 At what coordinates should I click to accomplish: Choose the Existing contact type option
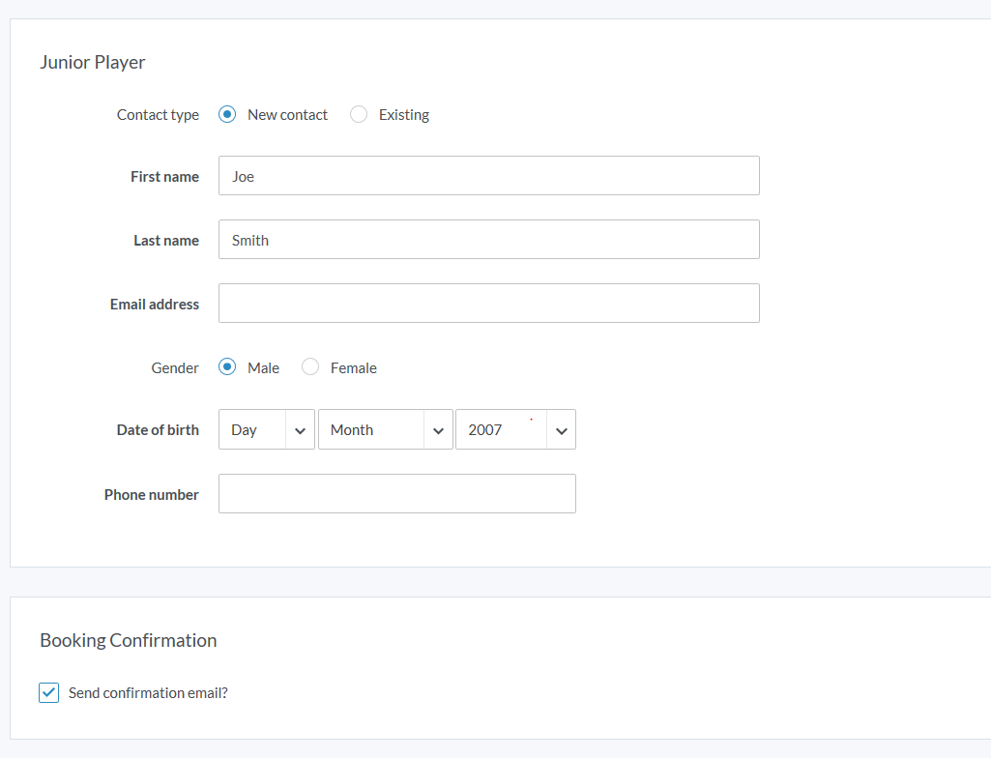click(359, 115)
